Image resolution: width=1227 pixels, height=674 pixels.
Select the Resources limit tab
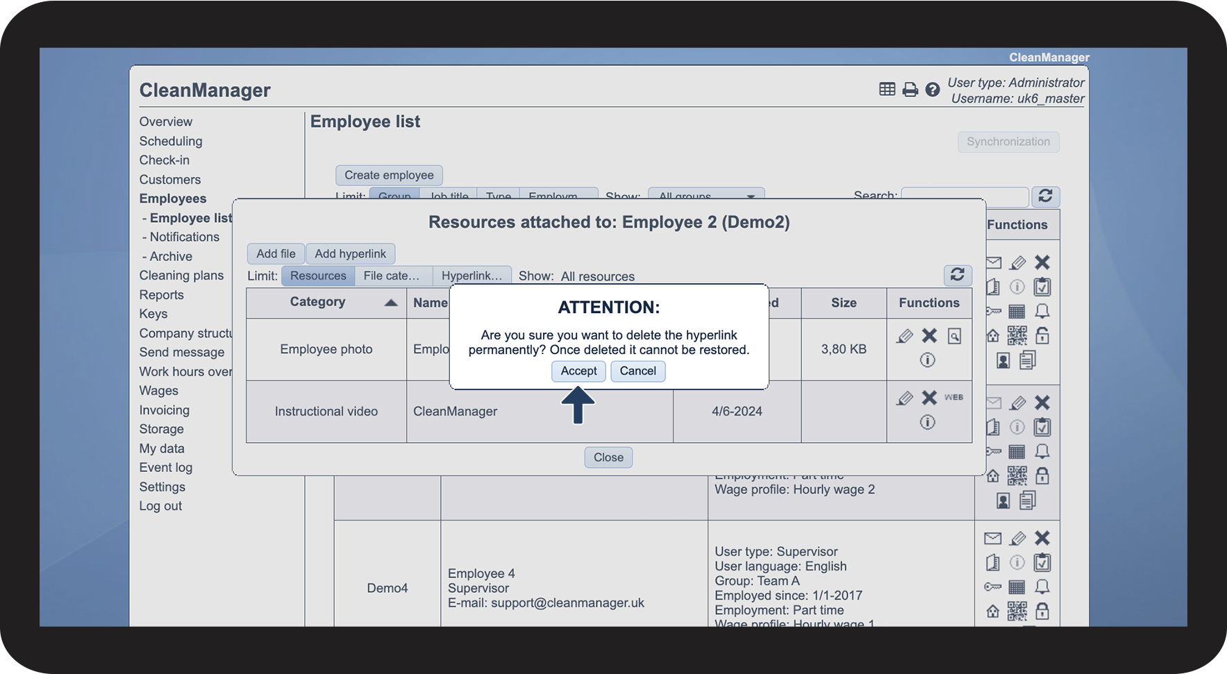point(318,276)
